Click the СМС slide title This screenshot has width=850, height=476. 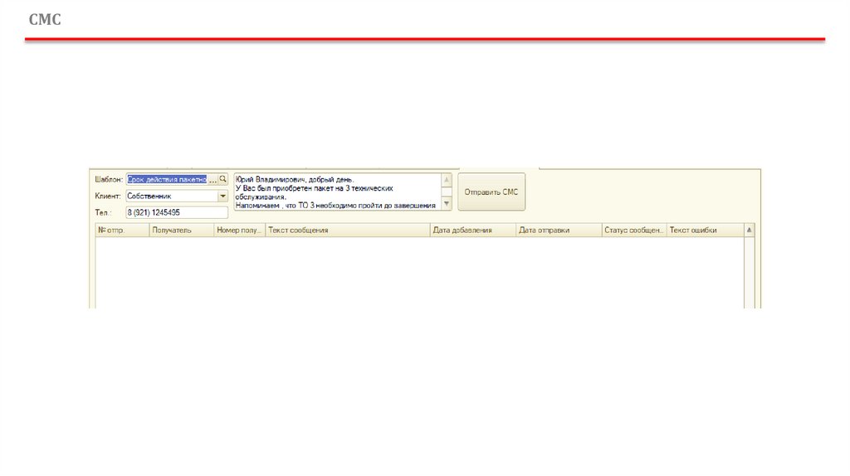(x=45, y=20)
